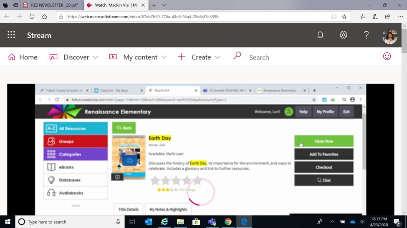
Task: Select Categories in MackinVIA sidebar
Action: pyautogui.click(x=76, y=154)
